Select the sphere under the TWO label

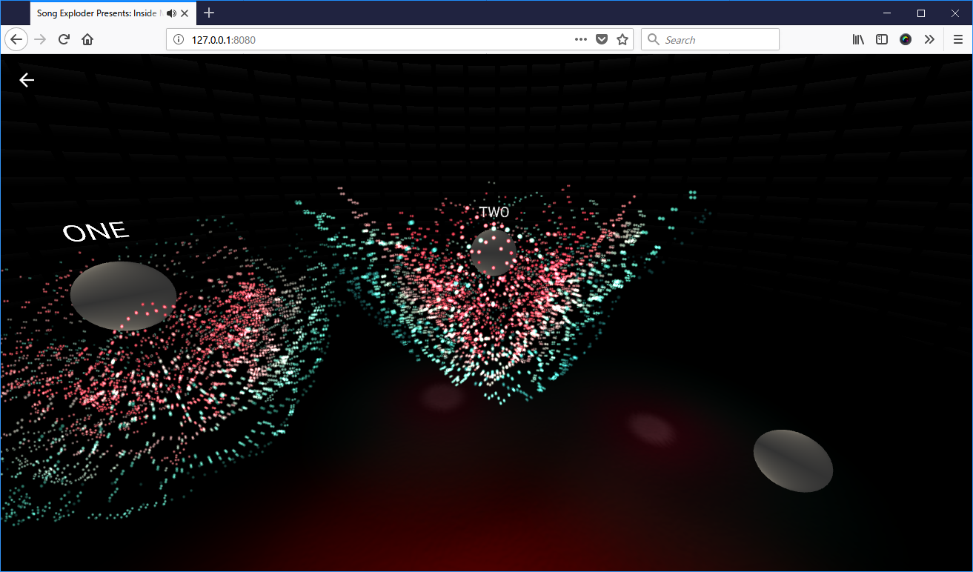pos(493,253)
